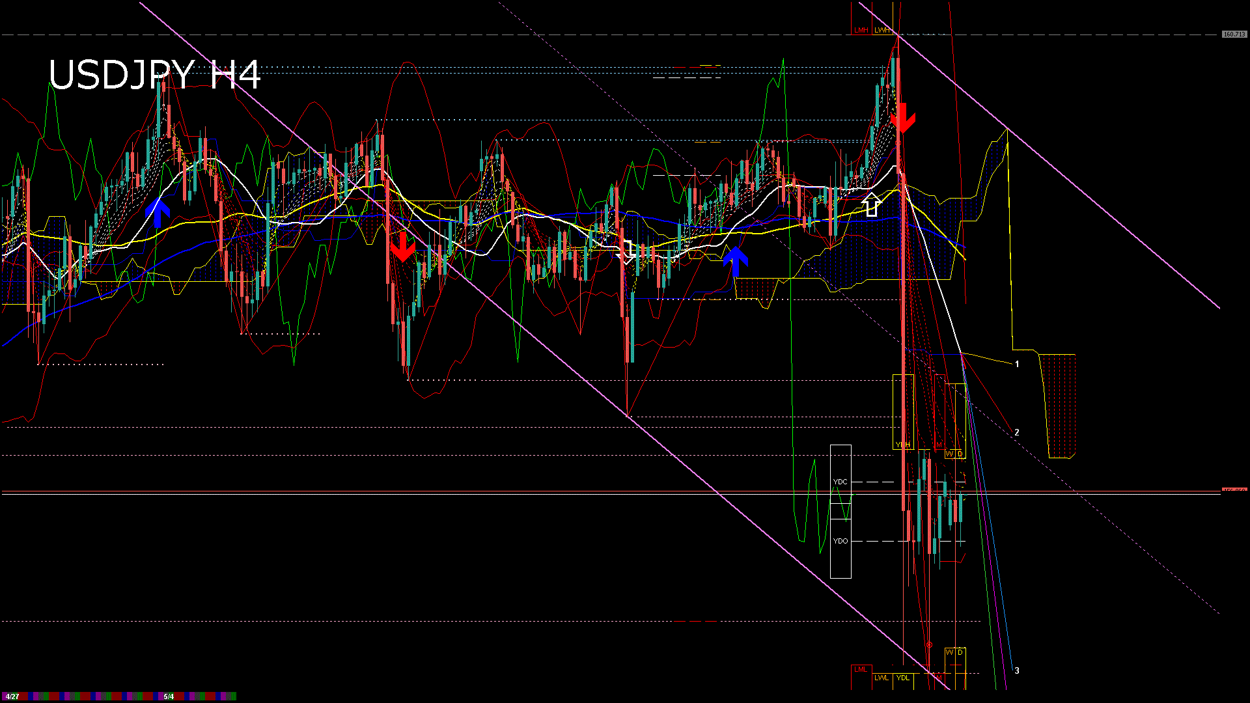Click the first blue up arrow signal
Image resolution: width=1250 pixels, height=703 pixels.
[x=158, y=213]
